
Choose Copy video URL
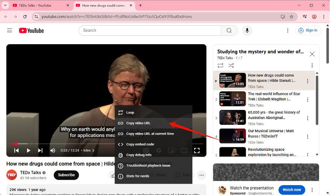click(153, 123)
